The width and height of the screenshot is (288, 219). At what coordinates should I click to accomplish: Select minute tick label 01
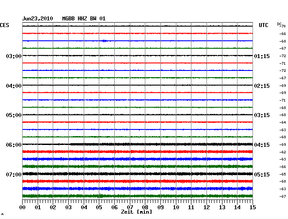(x=38, y=207)
